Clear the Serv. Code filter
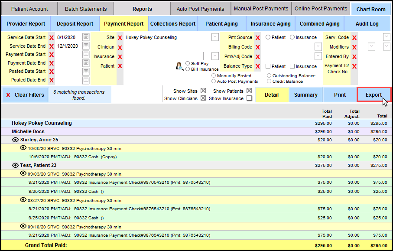 (354, 38)
